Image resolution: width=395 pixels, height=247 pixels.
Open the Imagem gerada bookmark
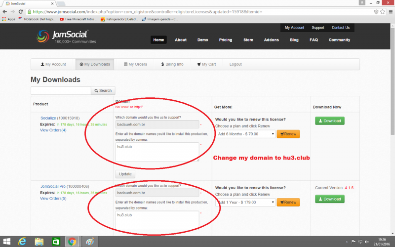coord(160,19)
